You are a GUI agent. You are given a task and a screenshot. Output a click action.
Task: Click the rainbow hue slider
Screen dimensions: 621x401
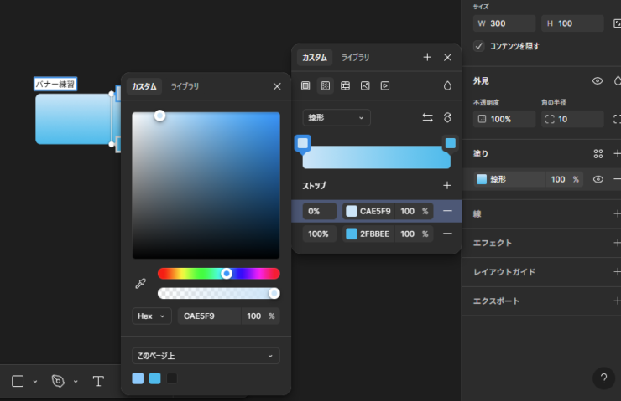[218, 273]
